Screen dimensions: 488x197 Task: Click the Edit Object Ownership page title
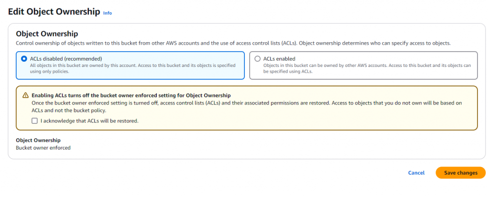click(54, 11)
